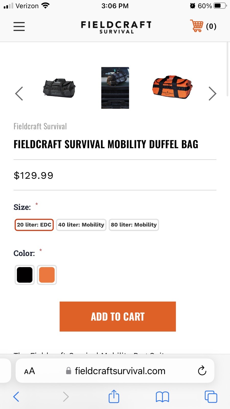This screenshot has height=409, width=230.
Task: Reload the fieldcraftsurvival.com page
Action: point(202,371)
